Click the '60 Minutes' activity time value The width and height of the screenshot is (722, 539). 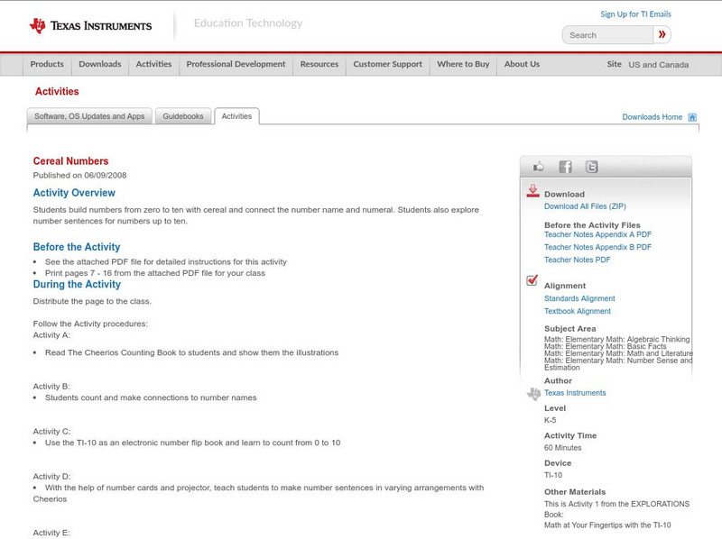pos(562,448)
